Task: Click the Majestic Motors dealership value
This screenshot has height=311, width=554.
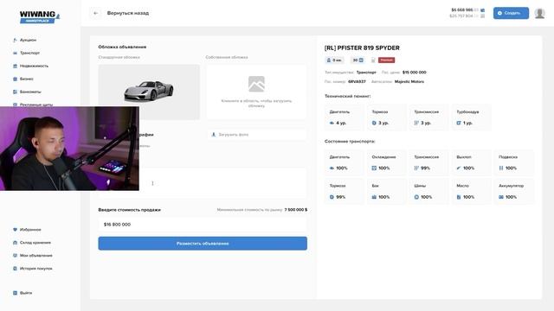Action: 409,81
